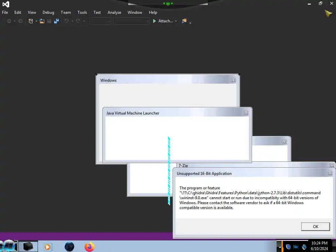Expand the Attach button dropdown arrow
This screenshot has width=336, height=252.
176,21
